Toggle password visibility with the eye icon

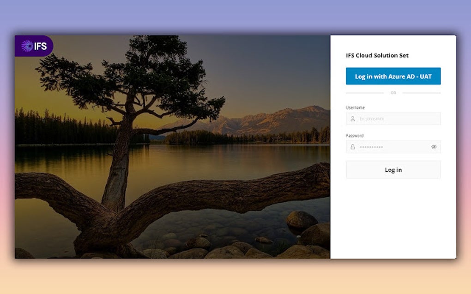pos(434,147)
